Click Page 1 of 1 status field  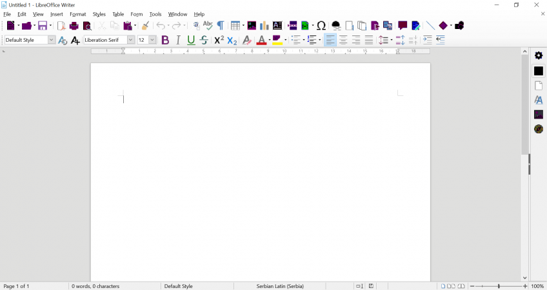pyautogui.click(x=16, y=286)
